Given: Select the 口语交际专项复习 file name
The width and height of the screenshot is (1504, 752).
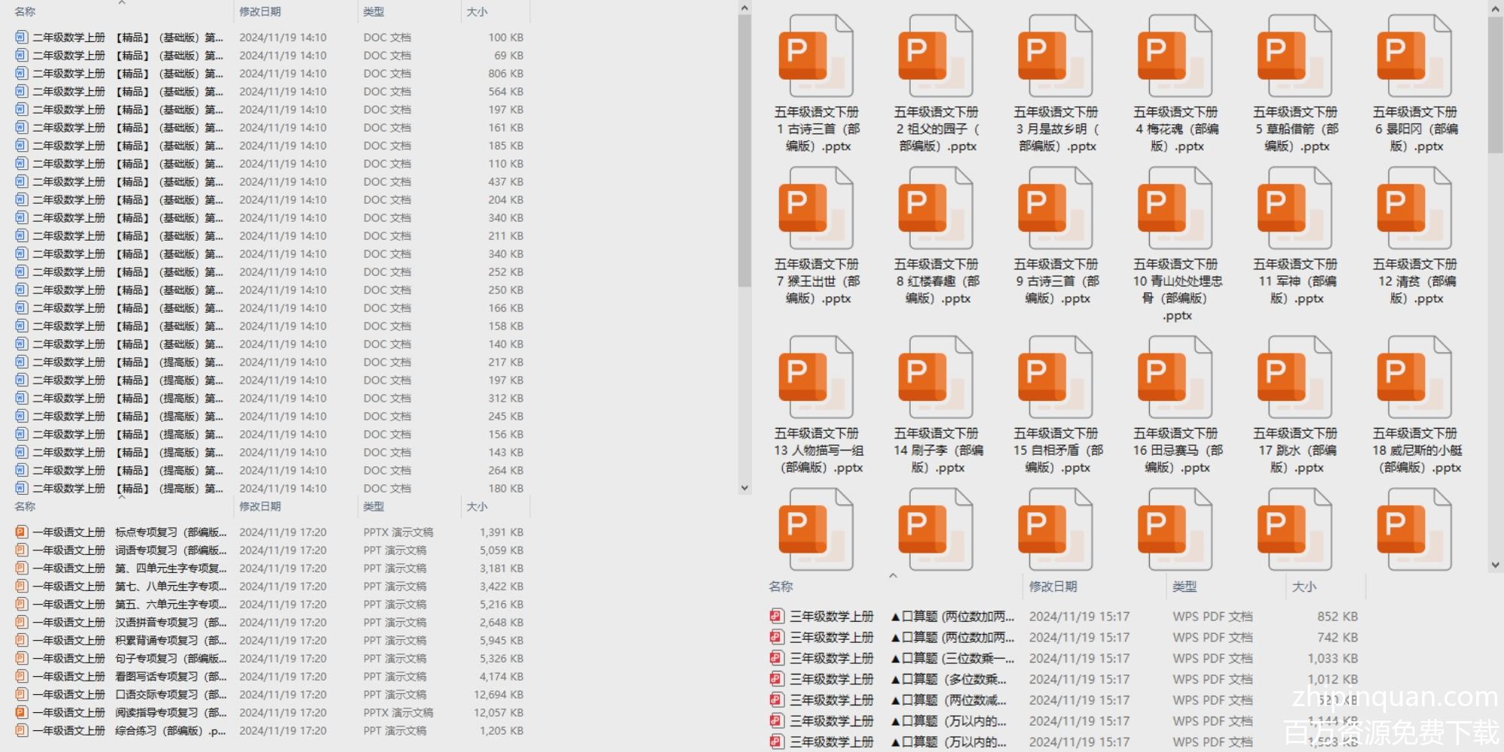Looking at the screenshot, I should [x=170, y=695].
